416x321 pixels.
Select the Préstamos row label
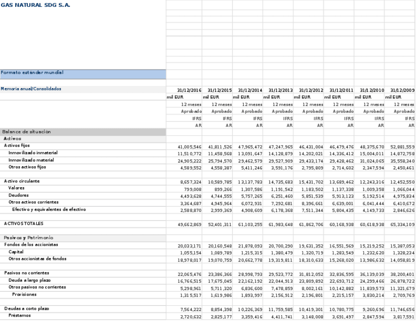tap(20, 315)
